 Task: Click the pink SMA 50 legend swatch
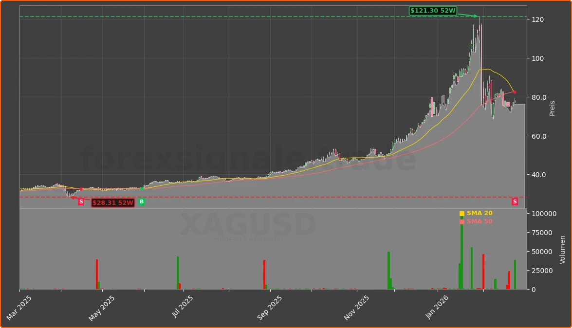point(461,221)
